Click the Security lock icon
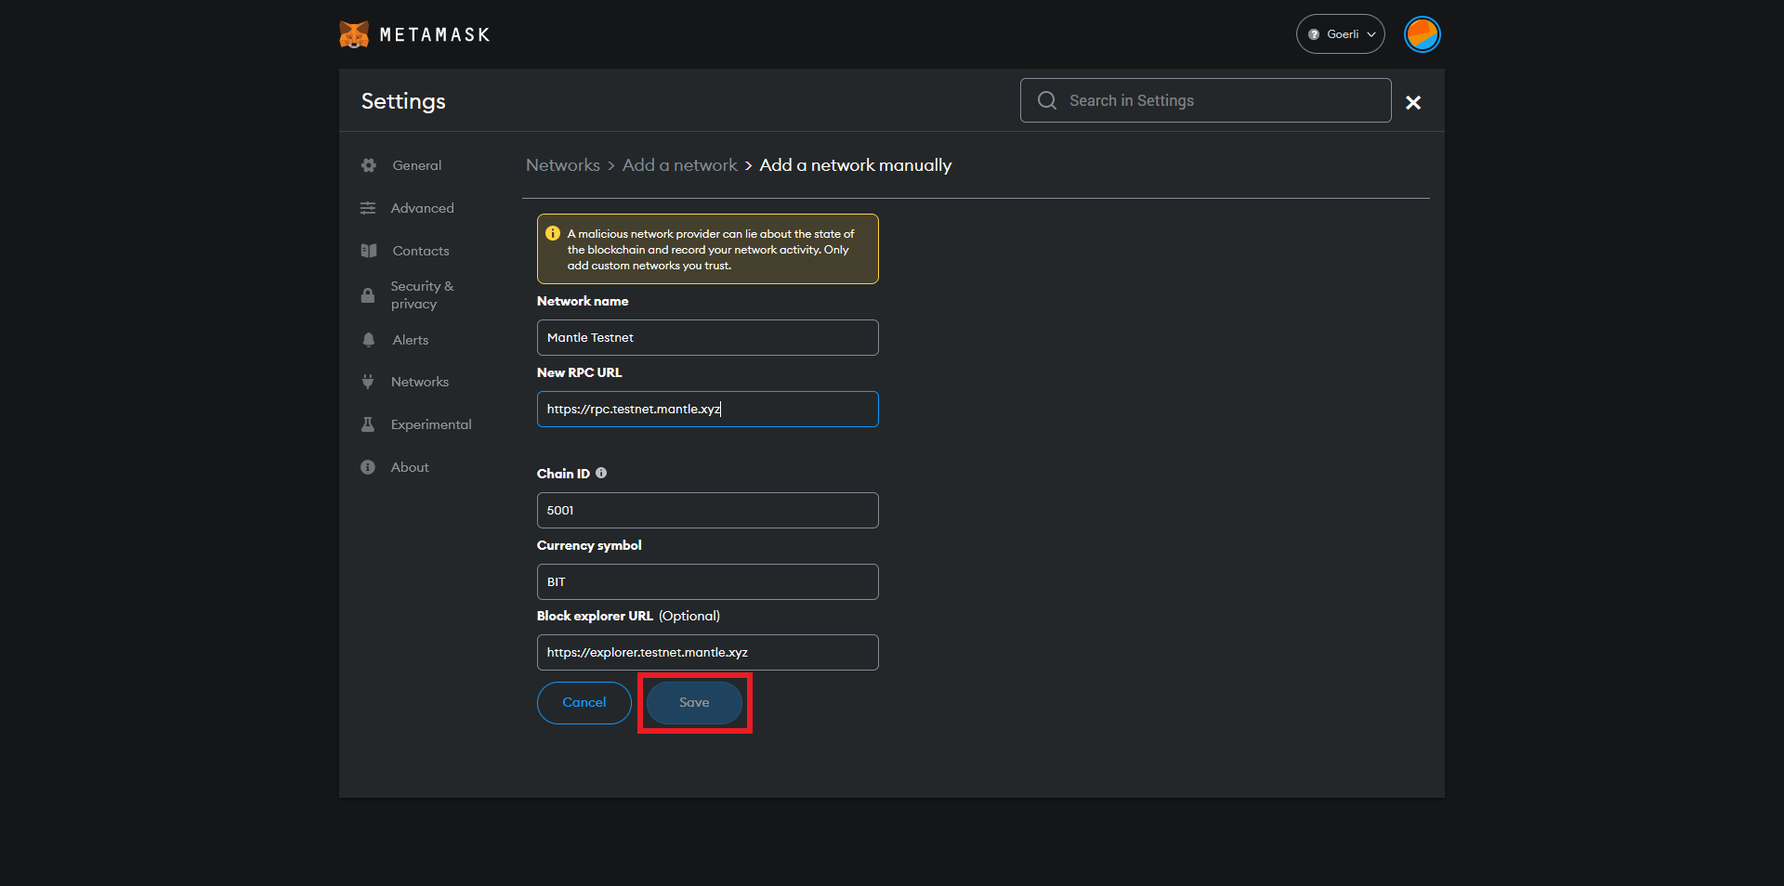Viewport: 1784px width, 886px height. 368,295
